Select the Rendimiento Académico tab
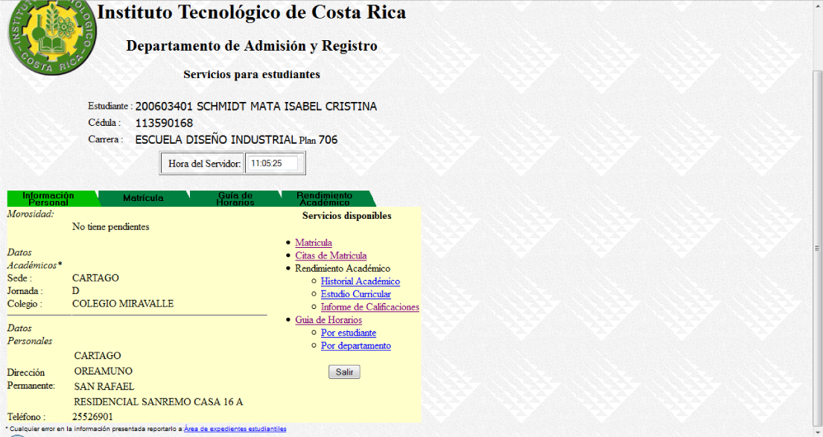Screen dimensions: 823x437 (328, 199)
